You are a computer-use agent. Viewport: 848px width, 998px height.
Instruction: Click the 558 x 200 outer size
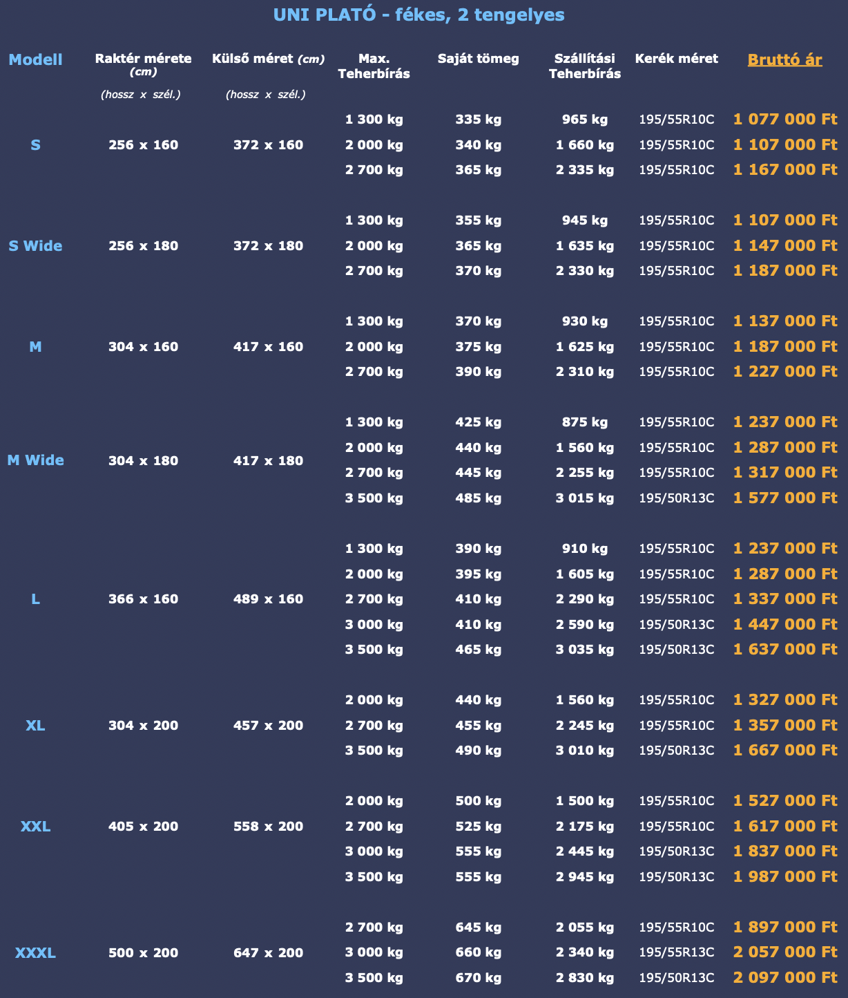click(x=268, y=827)
